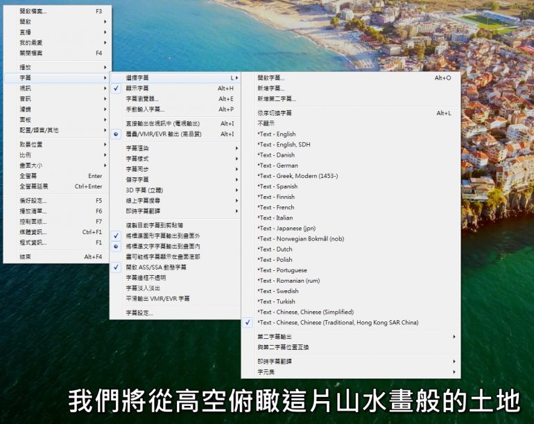Click 關閉檔案 (F4) menu entry
Image resolution: width=534 pixels, height=424 pixels.
click(57, 53)
